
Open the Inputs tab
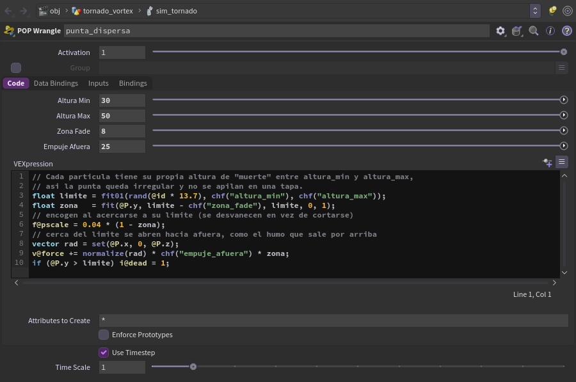pos(99,83)
